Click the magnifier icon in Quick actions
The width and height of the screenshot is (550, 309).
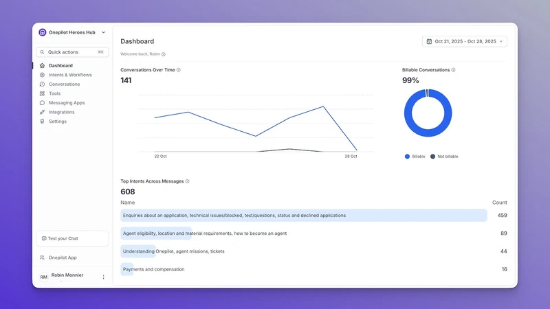42,52
